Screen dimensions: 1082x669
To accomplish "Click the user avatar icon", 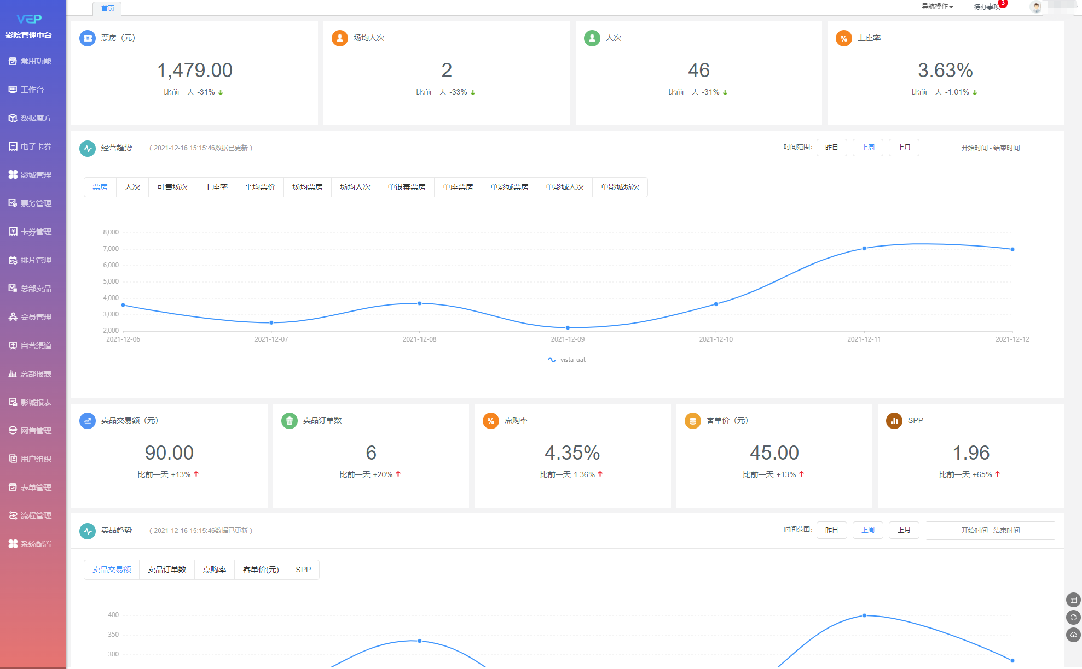I will point(1037,7).
